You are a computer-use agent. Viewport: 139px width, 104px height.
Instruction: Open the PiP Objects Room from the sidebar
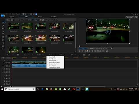click(3, 29)
